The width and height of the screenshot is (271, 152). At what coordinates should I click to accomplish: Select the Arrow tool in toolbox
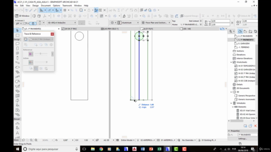click(x=17, y=30)
